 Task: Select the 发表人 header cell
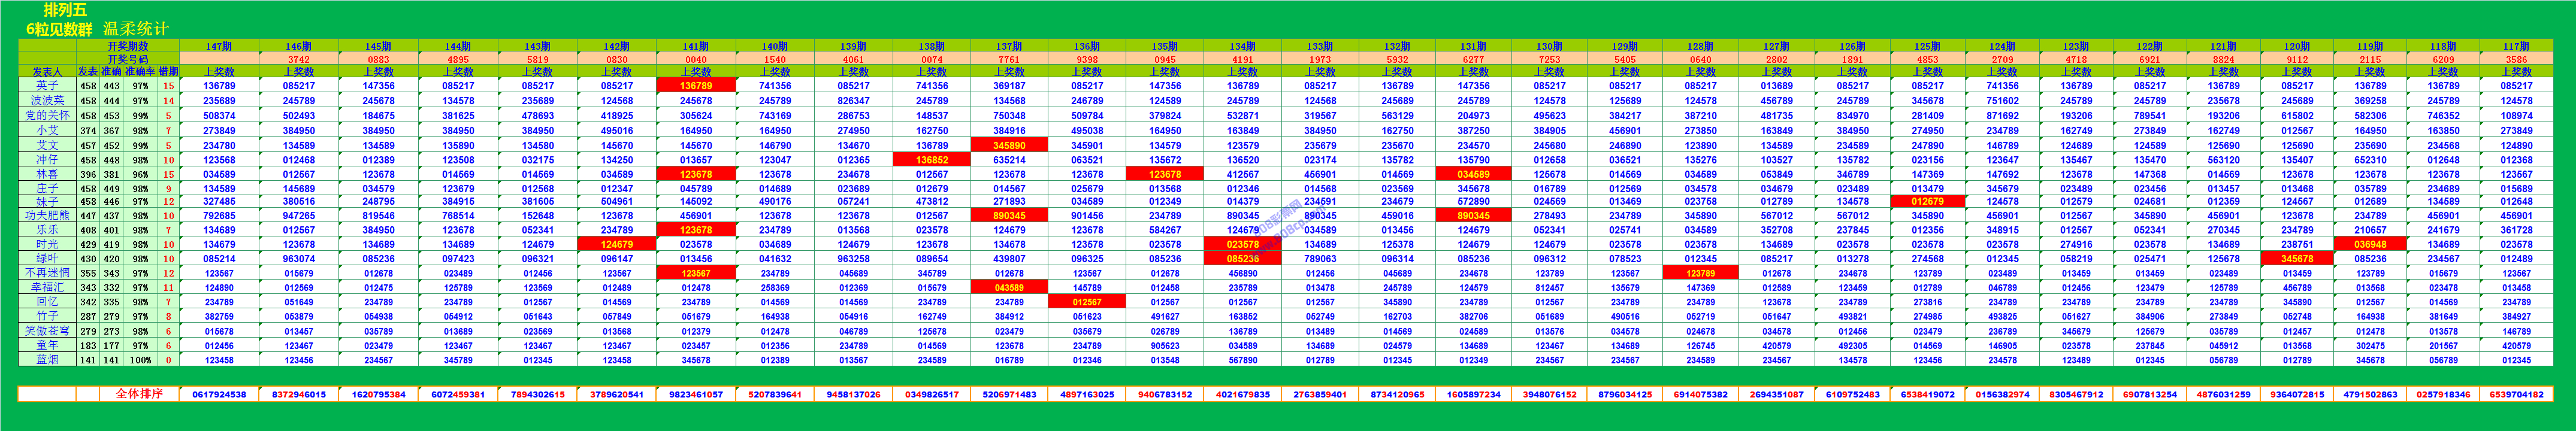pos(47,72)
